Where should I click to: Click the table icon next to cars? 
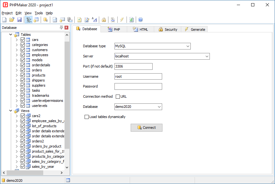28,40
